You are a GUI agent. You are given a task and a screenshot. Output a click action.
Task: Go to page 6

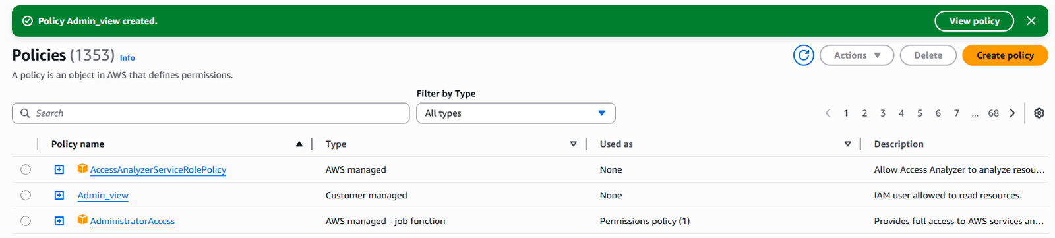tap(938, 113)
